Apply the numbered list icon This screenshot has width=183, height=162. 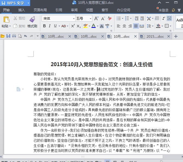[x=127, y=18]
